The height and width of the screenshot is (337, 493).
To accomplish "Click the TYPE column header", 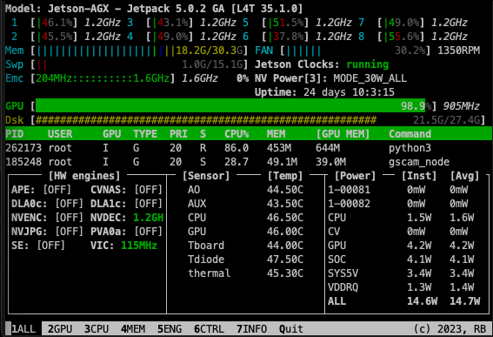I will pos(145,134).
